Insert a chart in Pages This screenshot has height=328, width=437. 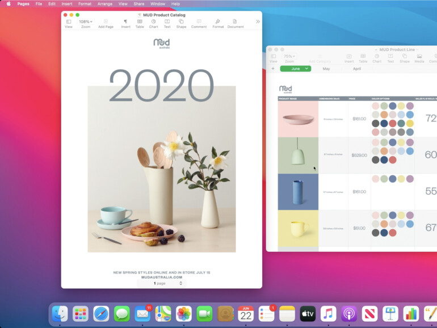[x=154, y=24]
